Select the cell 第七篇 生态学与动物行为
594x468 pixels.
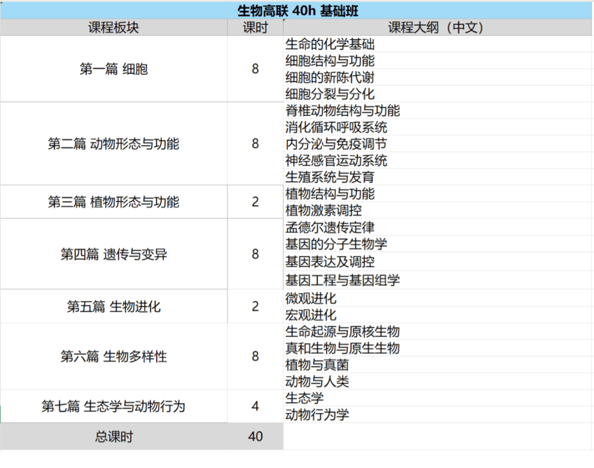114,406
